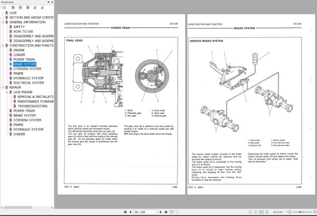
Task: Click the second bookmark flag toolbar icon
Action: (x=21, y=8)
